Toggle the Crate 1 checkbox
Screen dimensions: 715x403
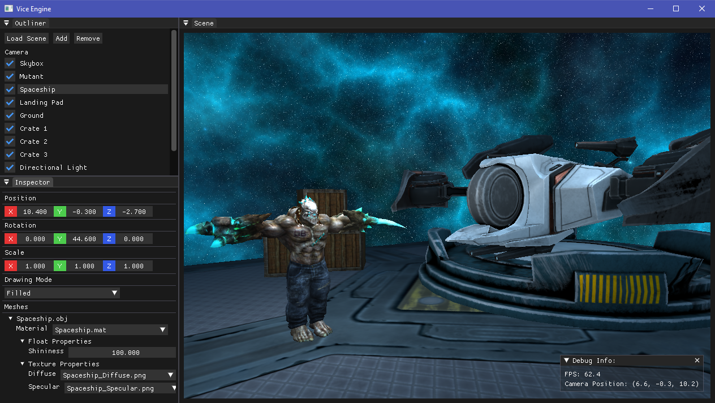coord(10,128)
